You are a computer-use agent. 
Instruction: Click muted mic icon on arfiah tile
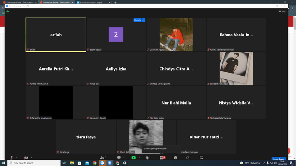tap(28, 50)
